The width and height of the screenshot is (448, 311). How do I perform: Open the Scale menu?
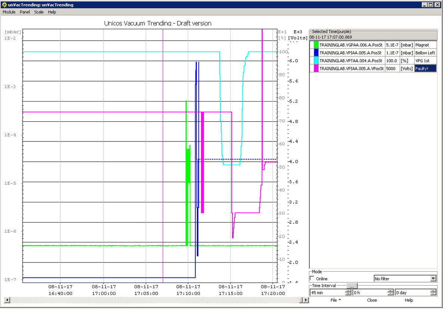(x=39, y=12)
